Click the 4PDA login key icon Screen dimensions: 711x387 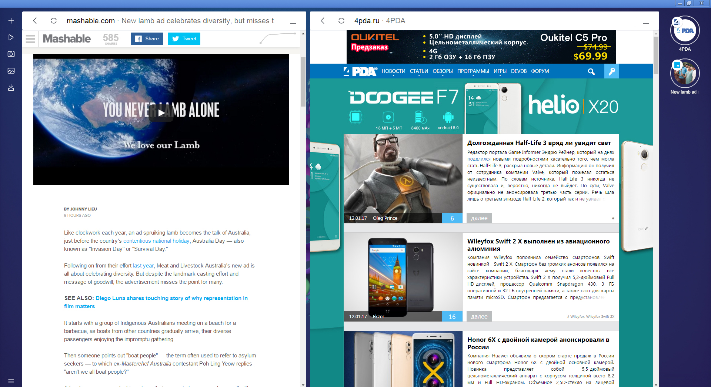(611, 71)
